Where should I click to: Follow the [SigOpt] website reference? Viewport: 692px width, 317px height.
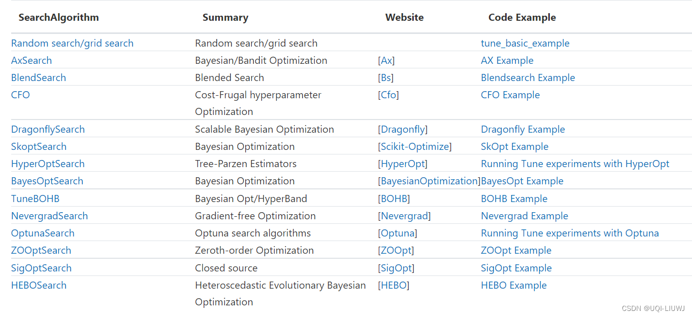click(396, 268)
